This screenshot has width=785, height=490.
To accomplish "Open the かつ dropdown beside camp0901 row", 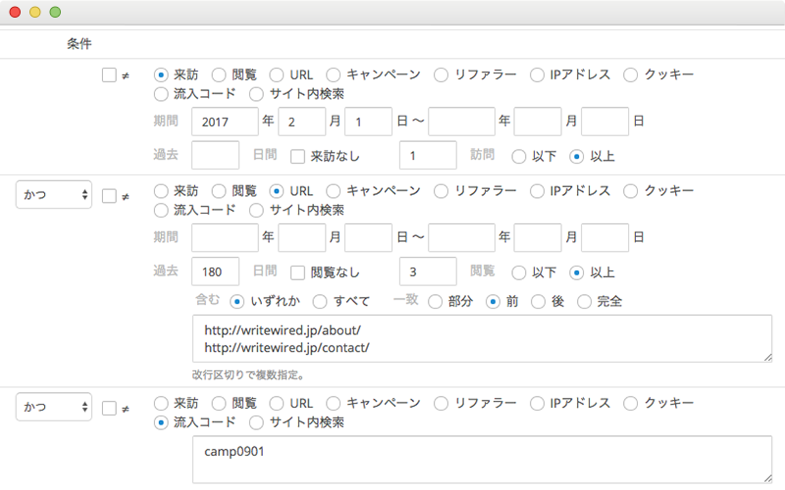I will 54,407.
